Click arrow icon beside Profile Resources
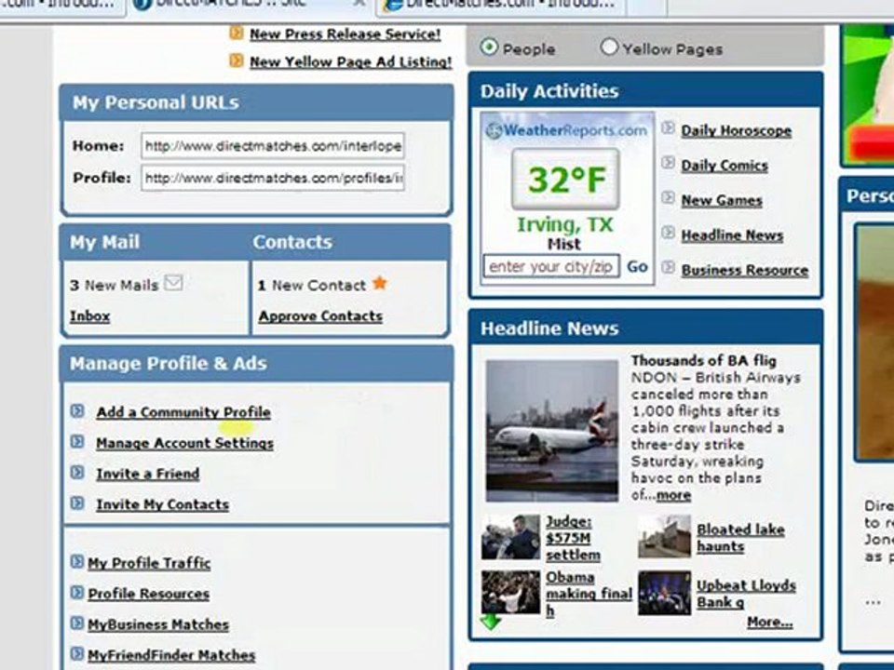The width and height of the screenshot is (894, 670). (x=77, y=593)
